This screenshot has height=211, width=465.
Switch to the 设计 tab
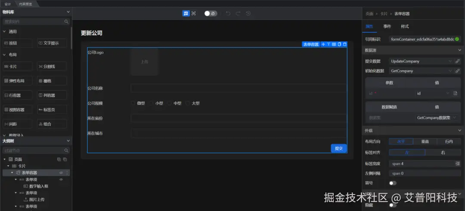[8, 4]
